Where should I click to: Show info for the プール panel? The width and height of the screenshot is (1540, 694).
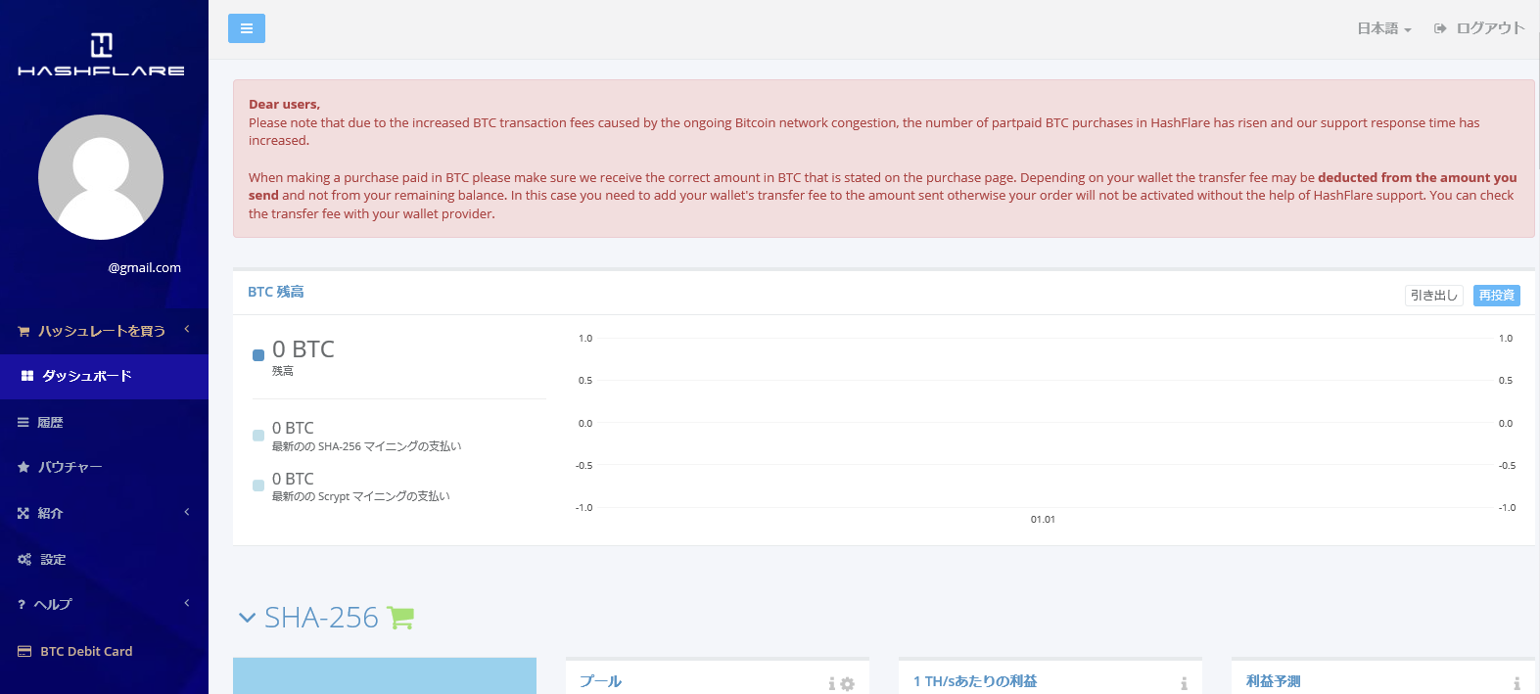pyautogui.click(x=832, y=684)
